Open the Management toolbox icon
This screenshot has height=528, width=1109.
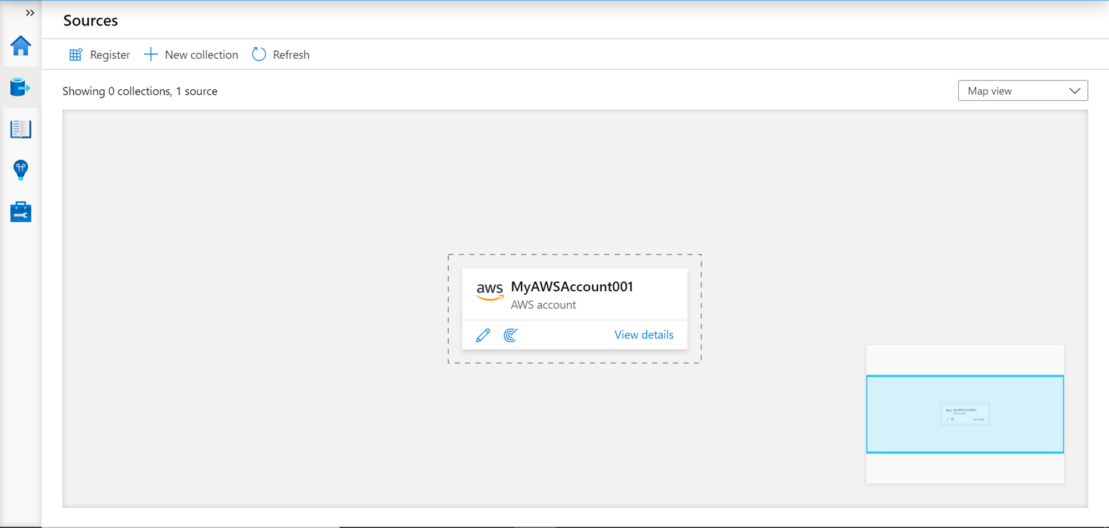pyautogui.click(x=21, y=212)
